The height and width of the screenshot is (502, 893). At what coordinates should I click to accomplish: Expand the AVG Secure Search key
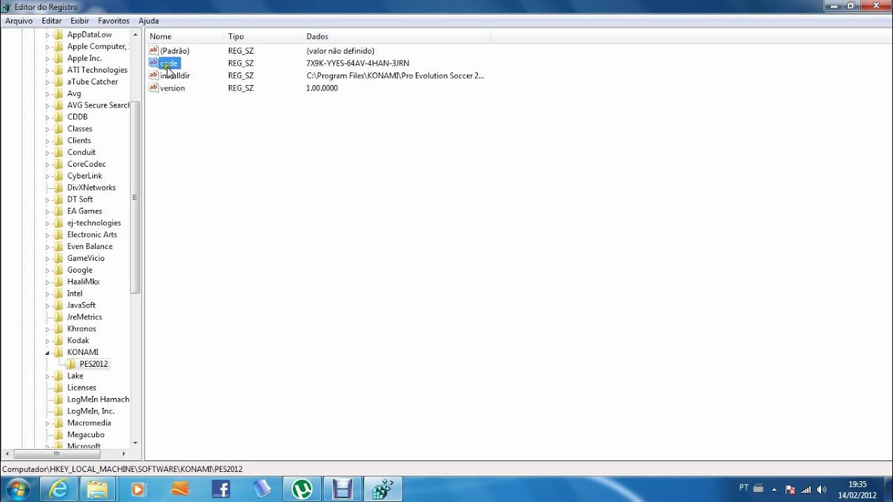click(x=47, y=106)
